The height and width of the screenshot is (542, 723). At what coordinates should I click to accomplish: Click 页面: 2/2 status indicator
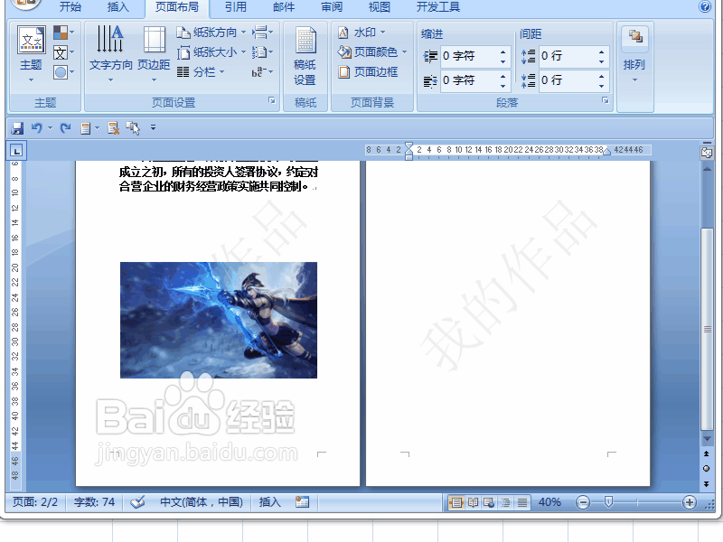pos(35,502)
